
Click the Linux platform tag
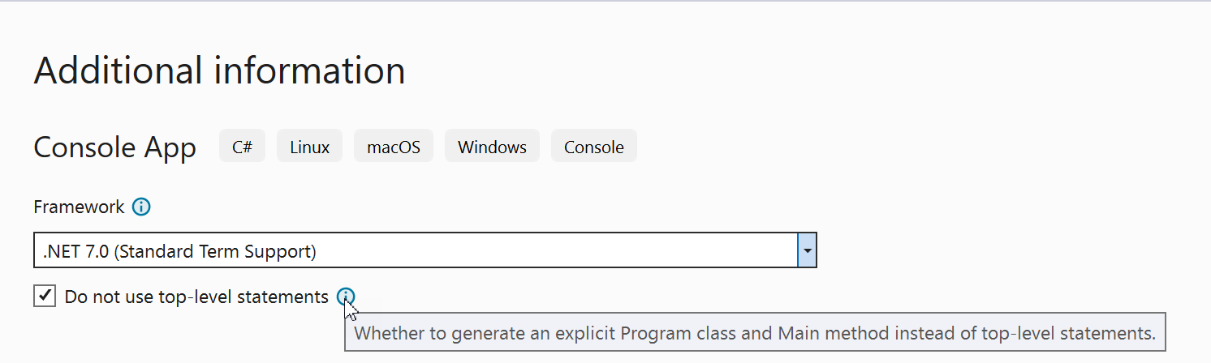coord(309,147)
